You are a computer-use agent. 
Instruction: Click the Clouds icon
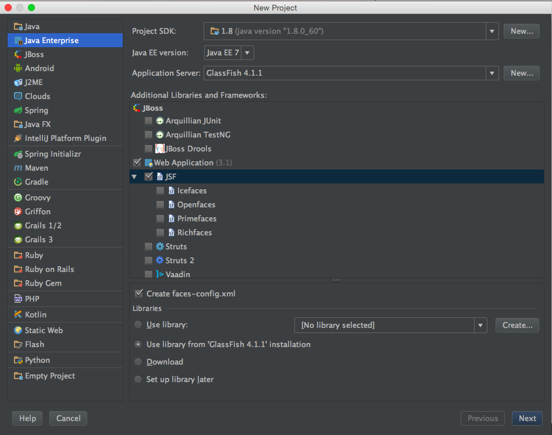click(x=18, y=96)
